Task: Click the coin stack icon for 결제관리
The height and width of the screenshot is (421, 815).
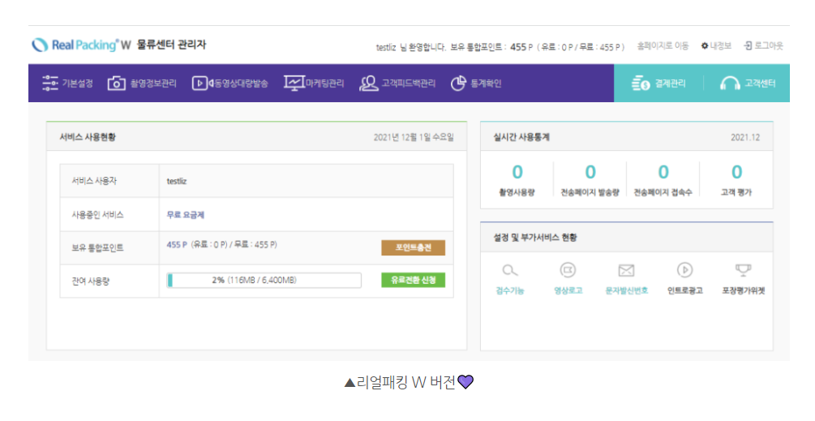Action: coord(641,84)
